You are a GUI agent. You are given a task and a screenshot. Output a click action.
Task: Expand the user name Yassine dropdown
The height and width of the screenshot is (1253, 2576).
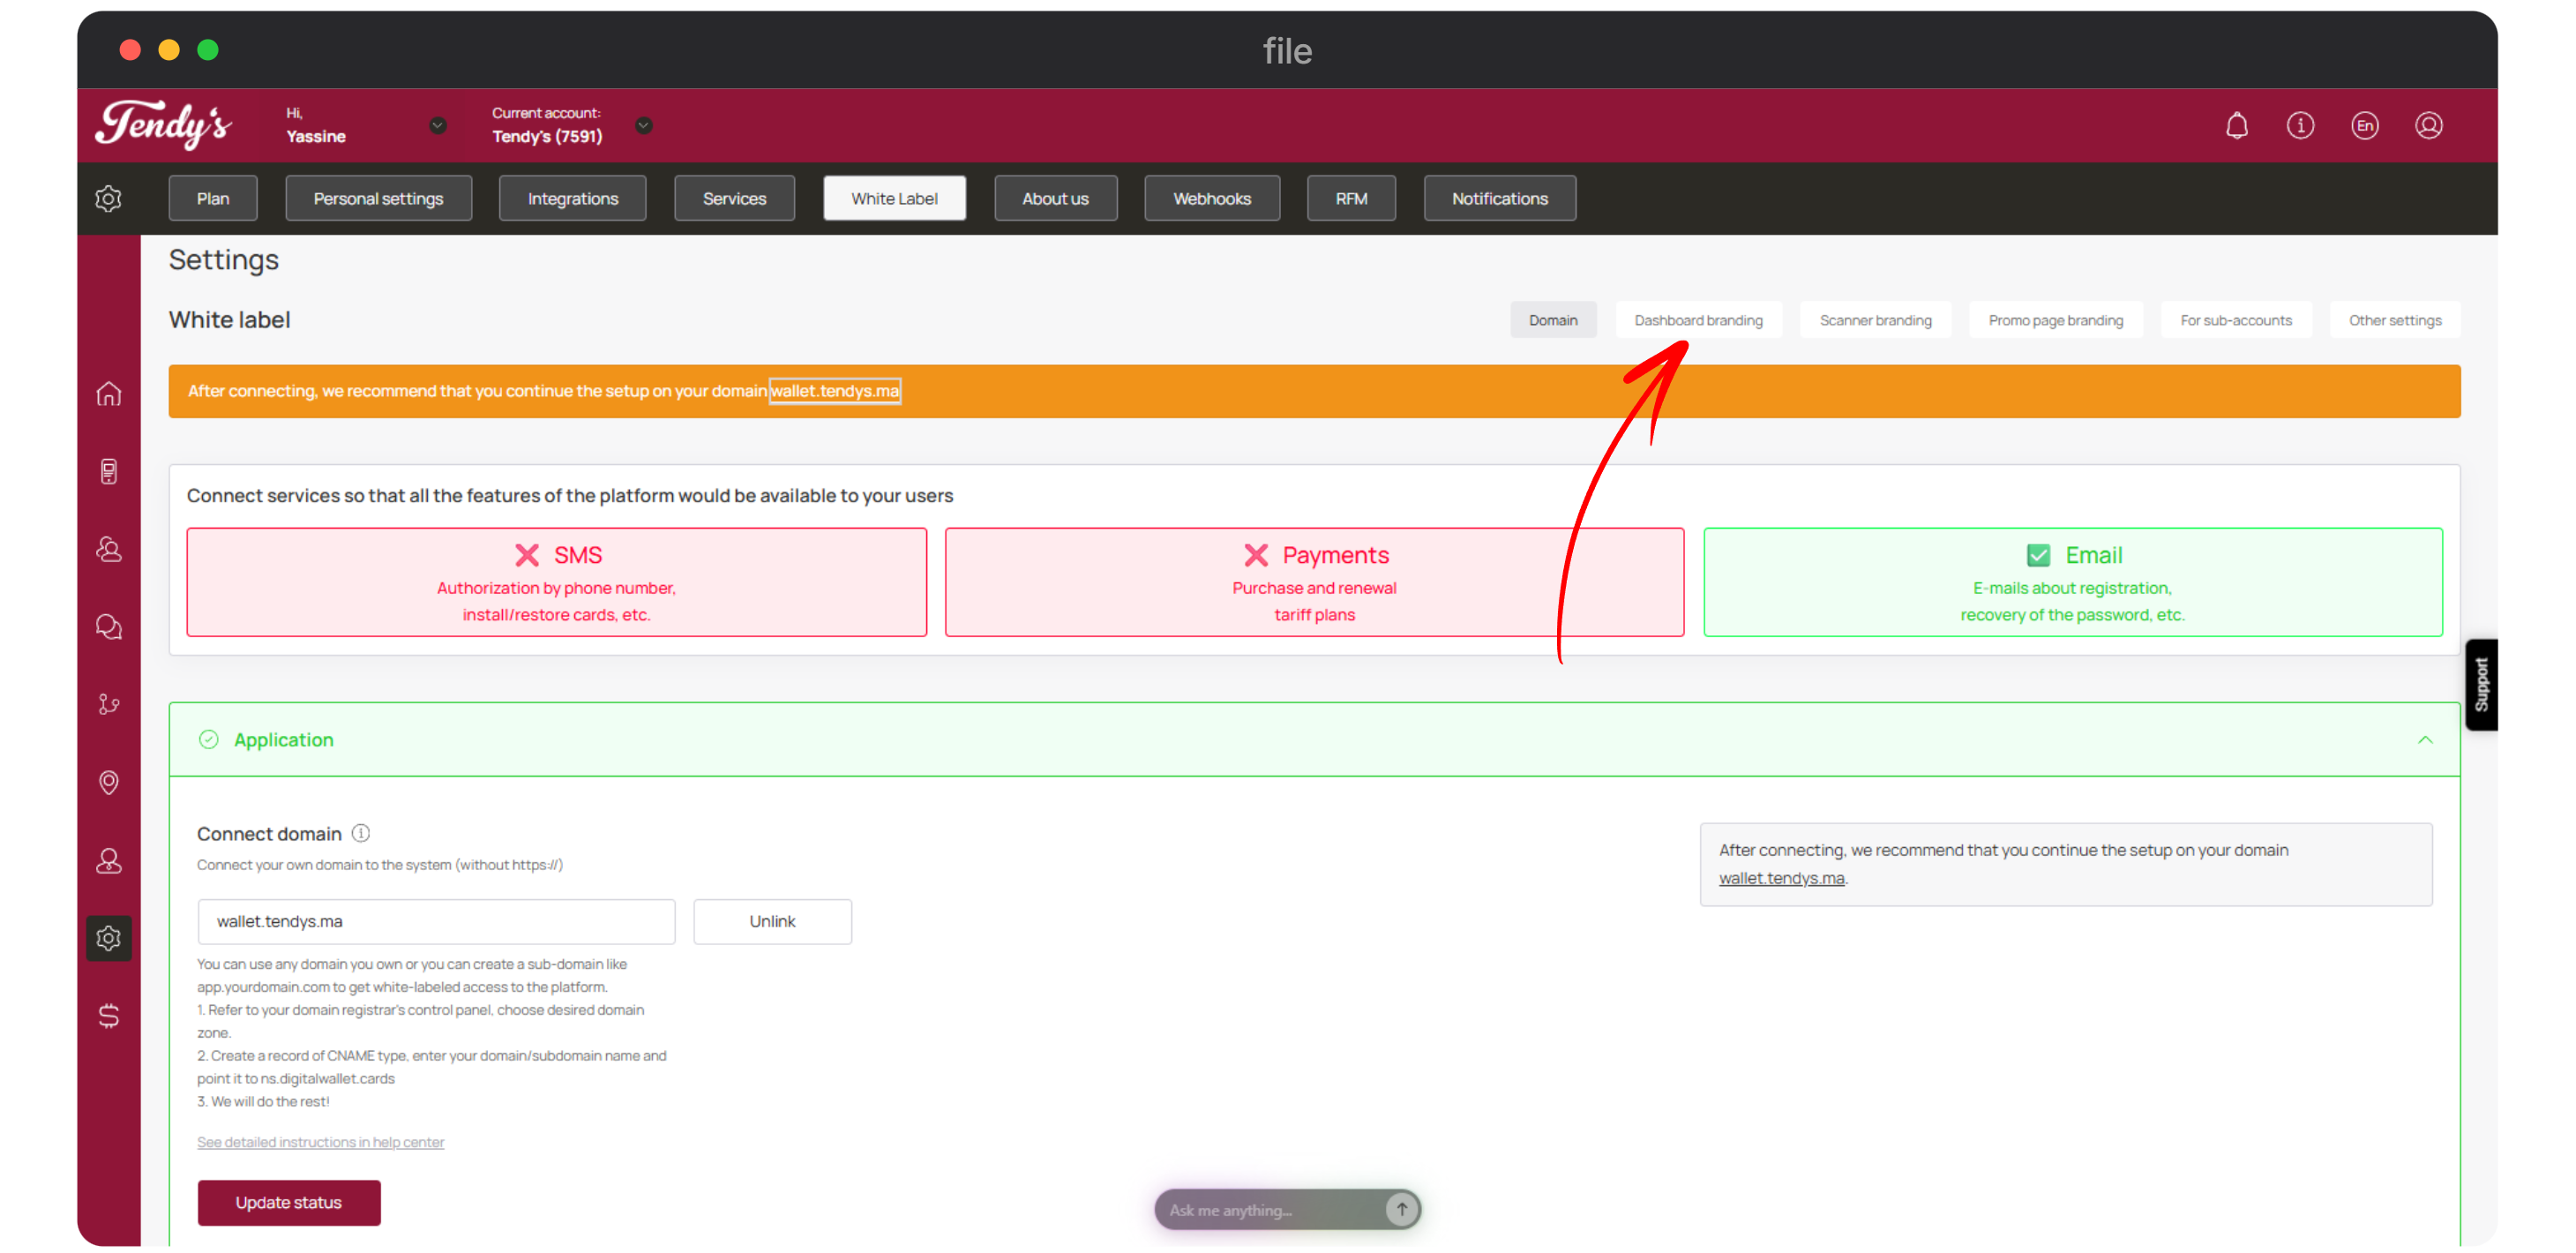point(437,125)
